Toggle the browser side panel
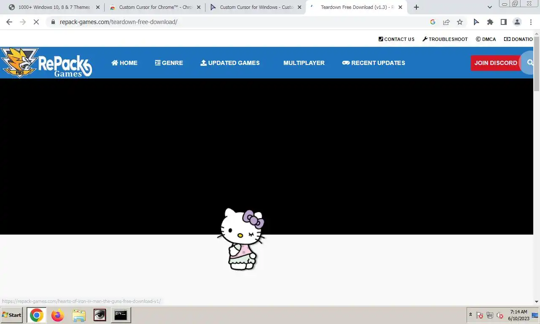Screen dimensions: 540x324 (x=503, y=22)
